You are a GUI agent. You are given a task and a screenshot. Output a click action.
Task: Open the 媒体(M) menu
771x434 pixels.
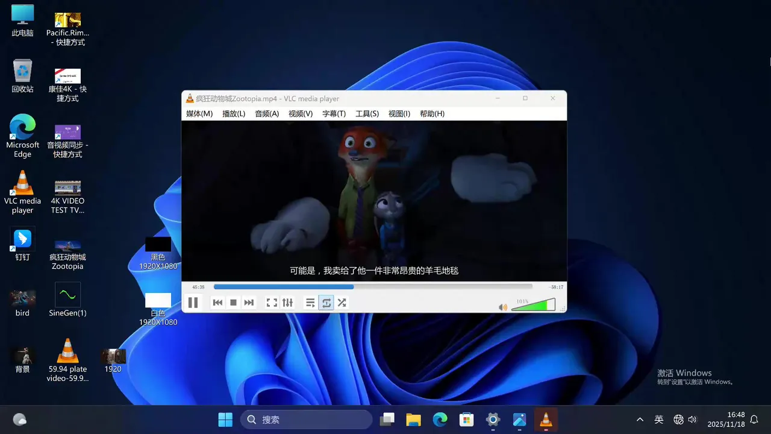coord(199,113)
